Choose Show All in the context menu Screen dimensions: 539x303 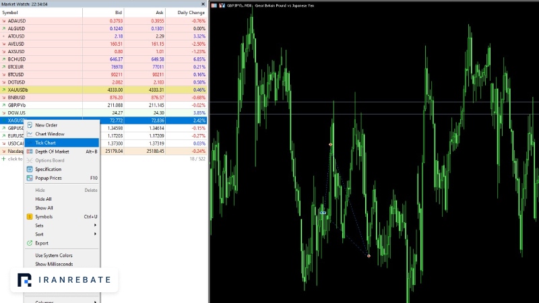click(44, 208)
